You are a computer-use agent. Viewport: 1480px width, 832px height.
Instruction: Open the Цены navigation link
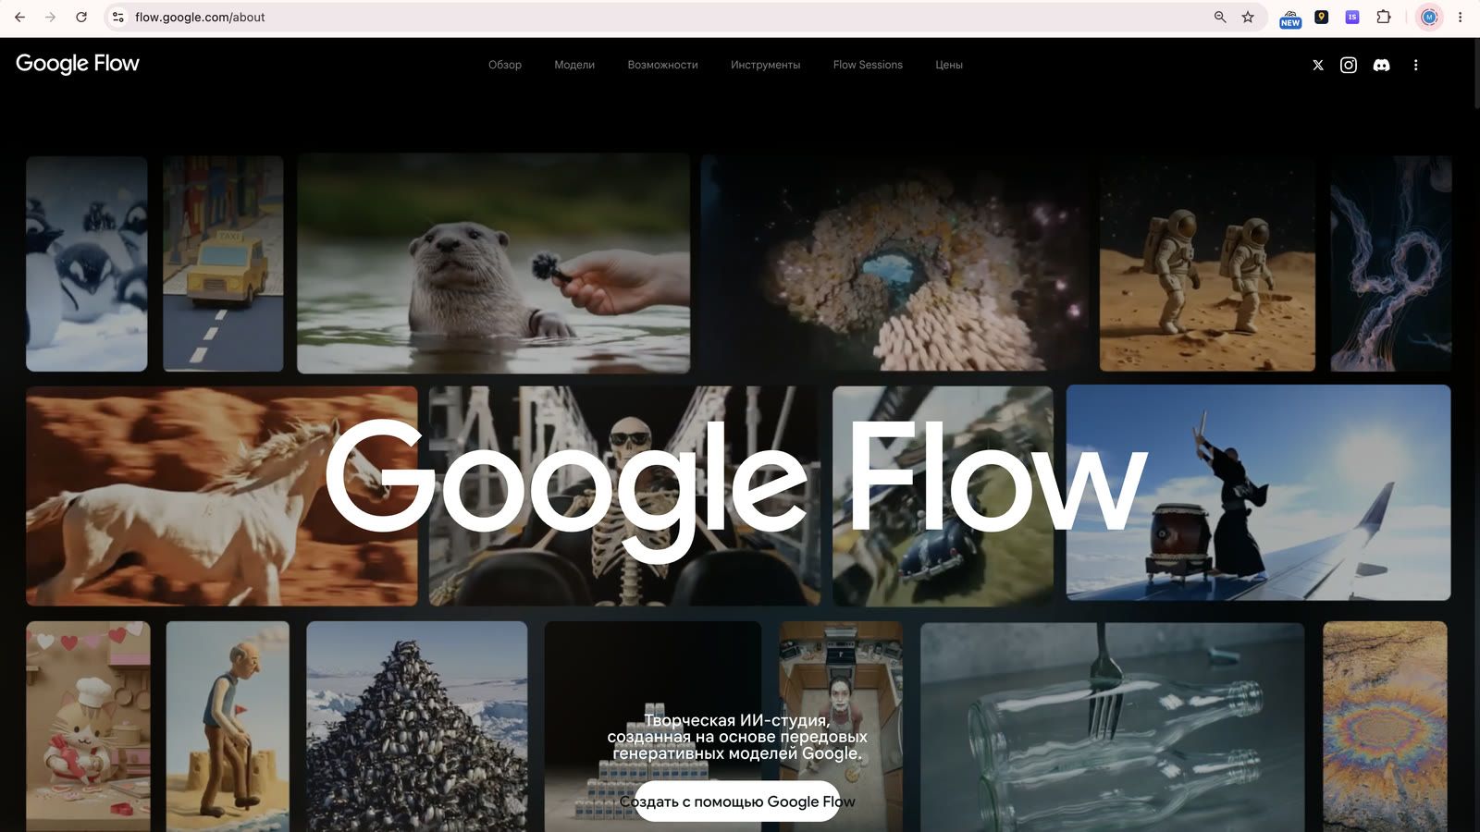(949, 65)
